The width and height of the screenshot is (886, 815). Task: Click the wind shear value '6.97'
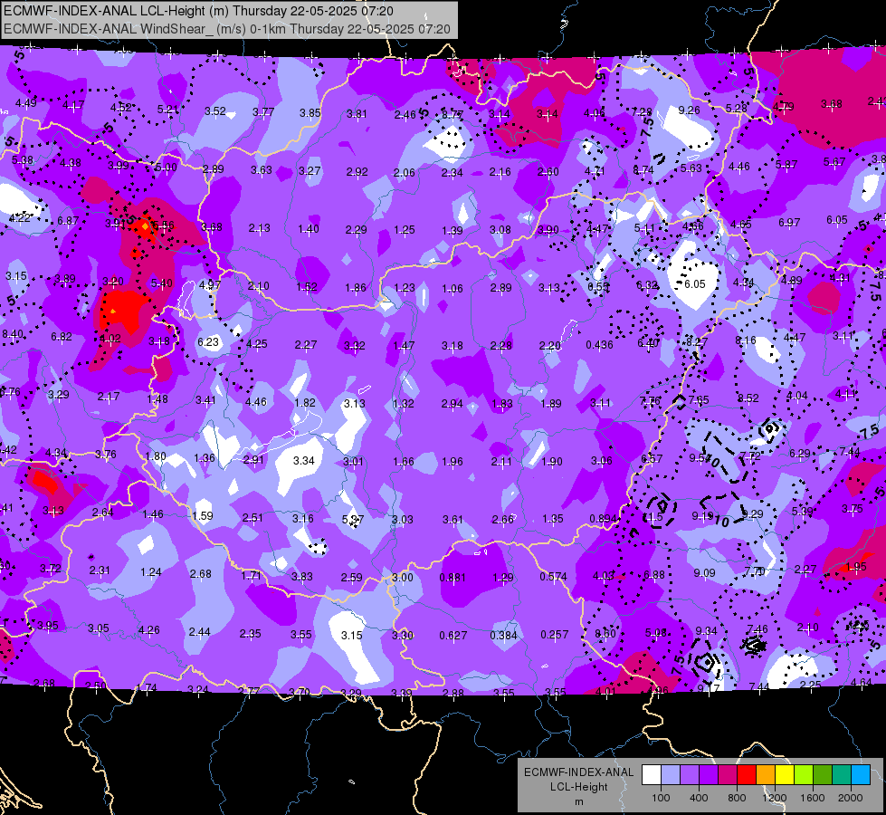(789, 222)
